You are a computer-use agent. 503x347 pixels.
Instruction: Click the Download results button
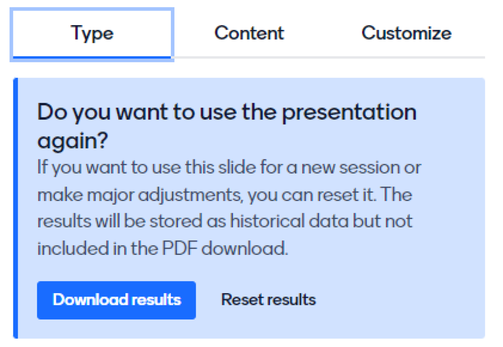tap(117, 300)
